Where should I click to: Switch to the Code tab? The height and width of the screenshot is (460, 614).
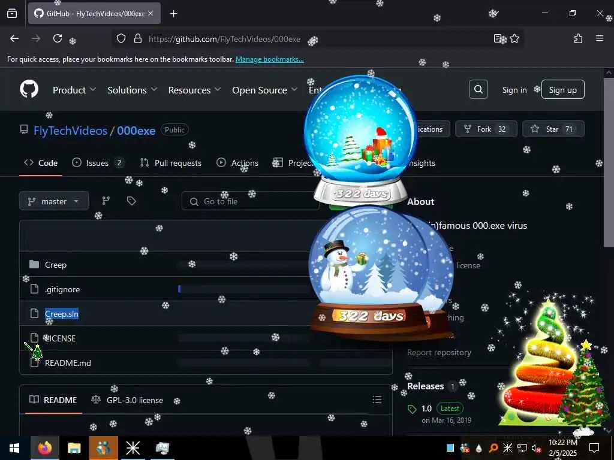tap(41, 163)
